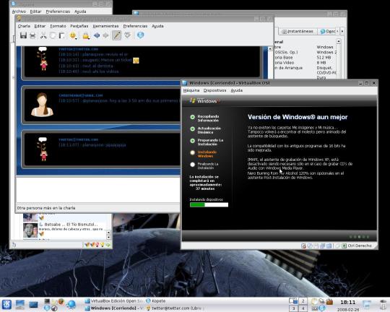Click the blue left arrow history icon
Image resolution: width=390 pixels, height=312 pixels.
click(97, 35)
